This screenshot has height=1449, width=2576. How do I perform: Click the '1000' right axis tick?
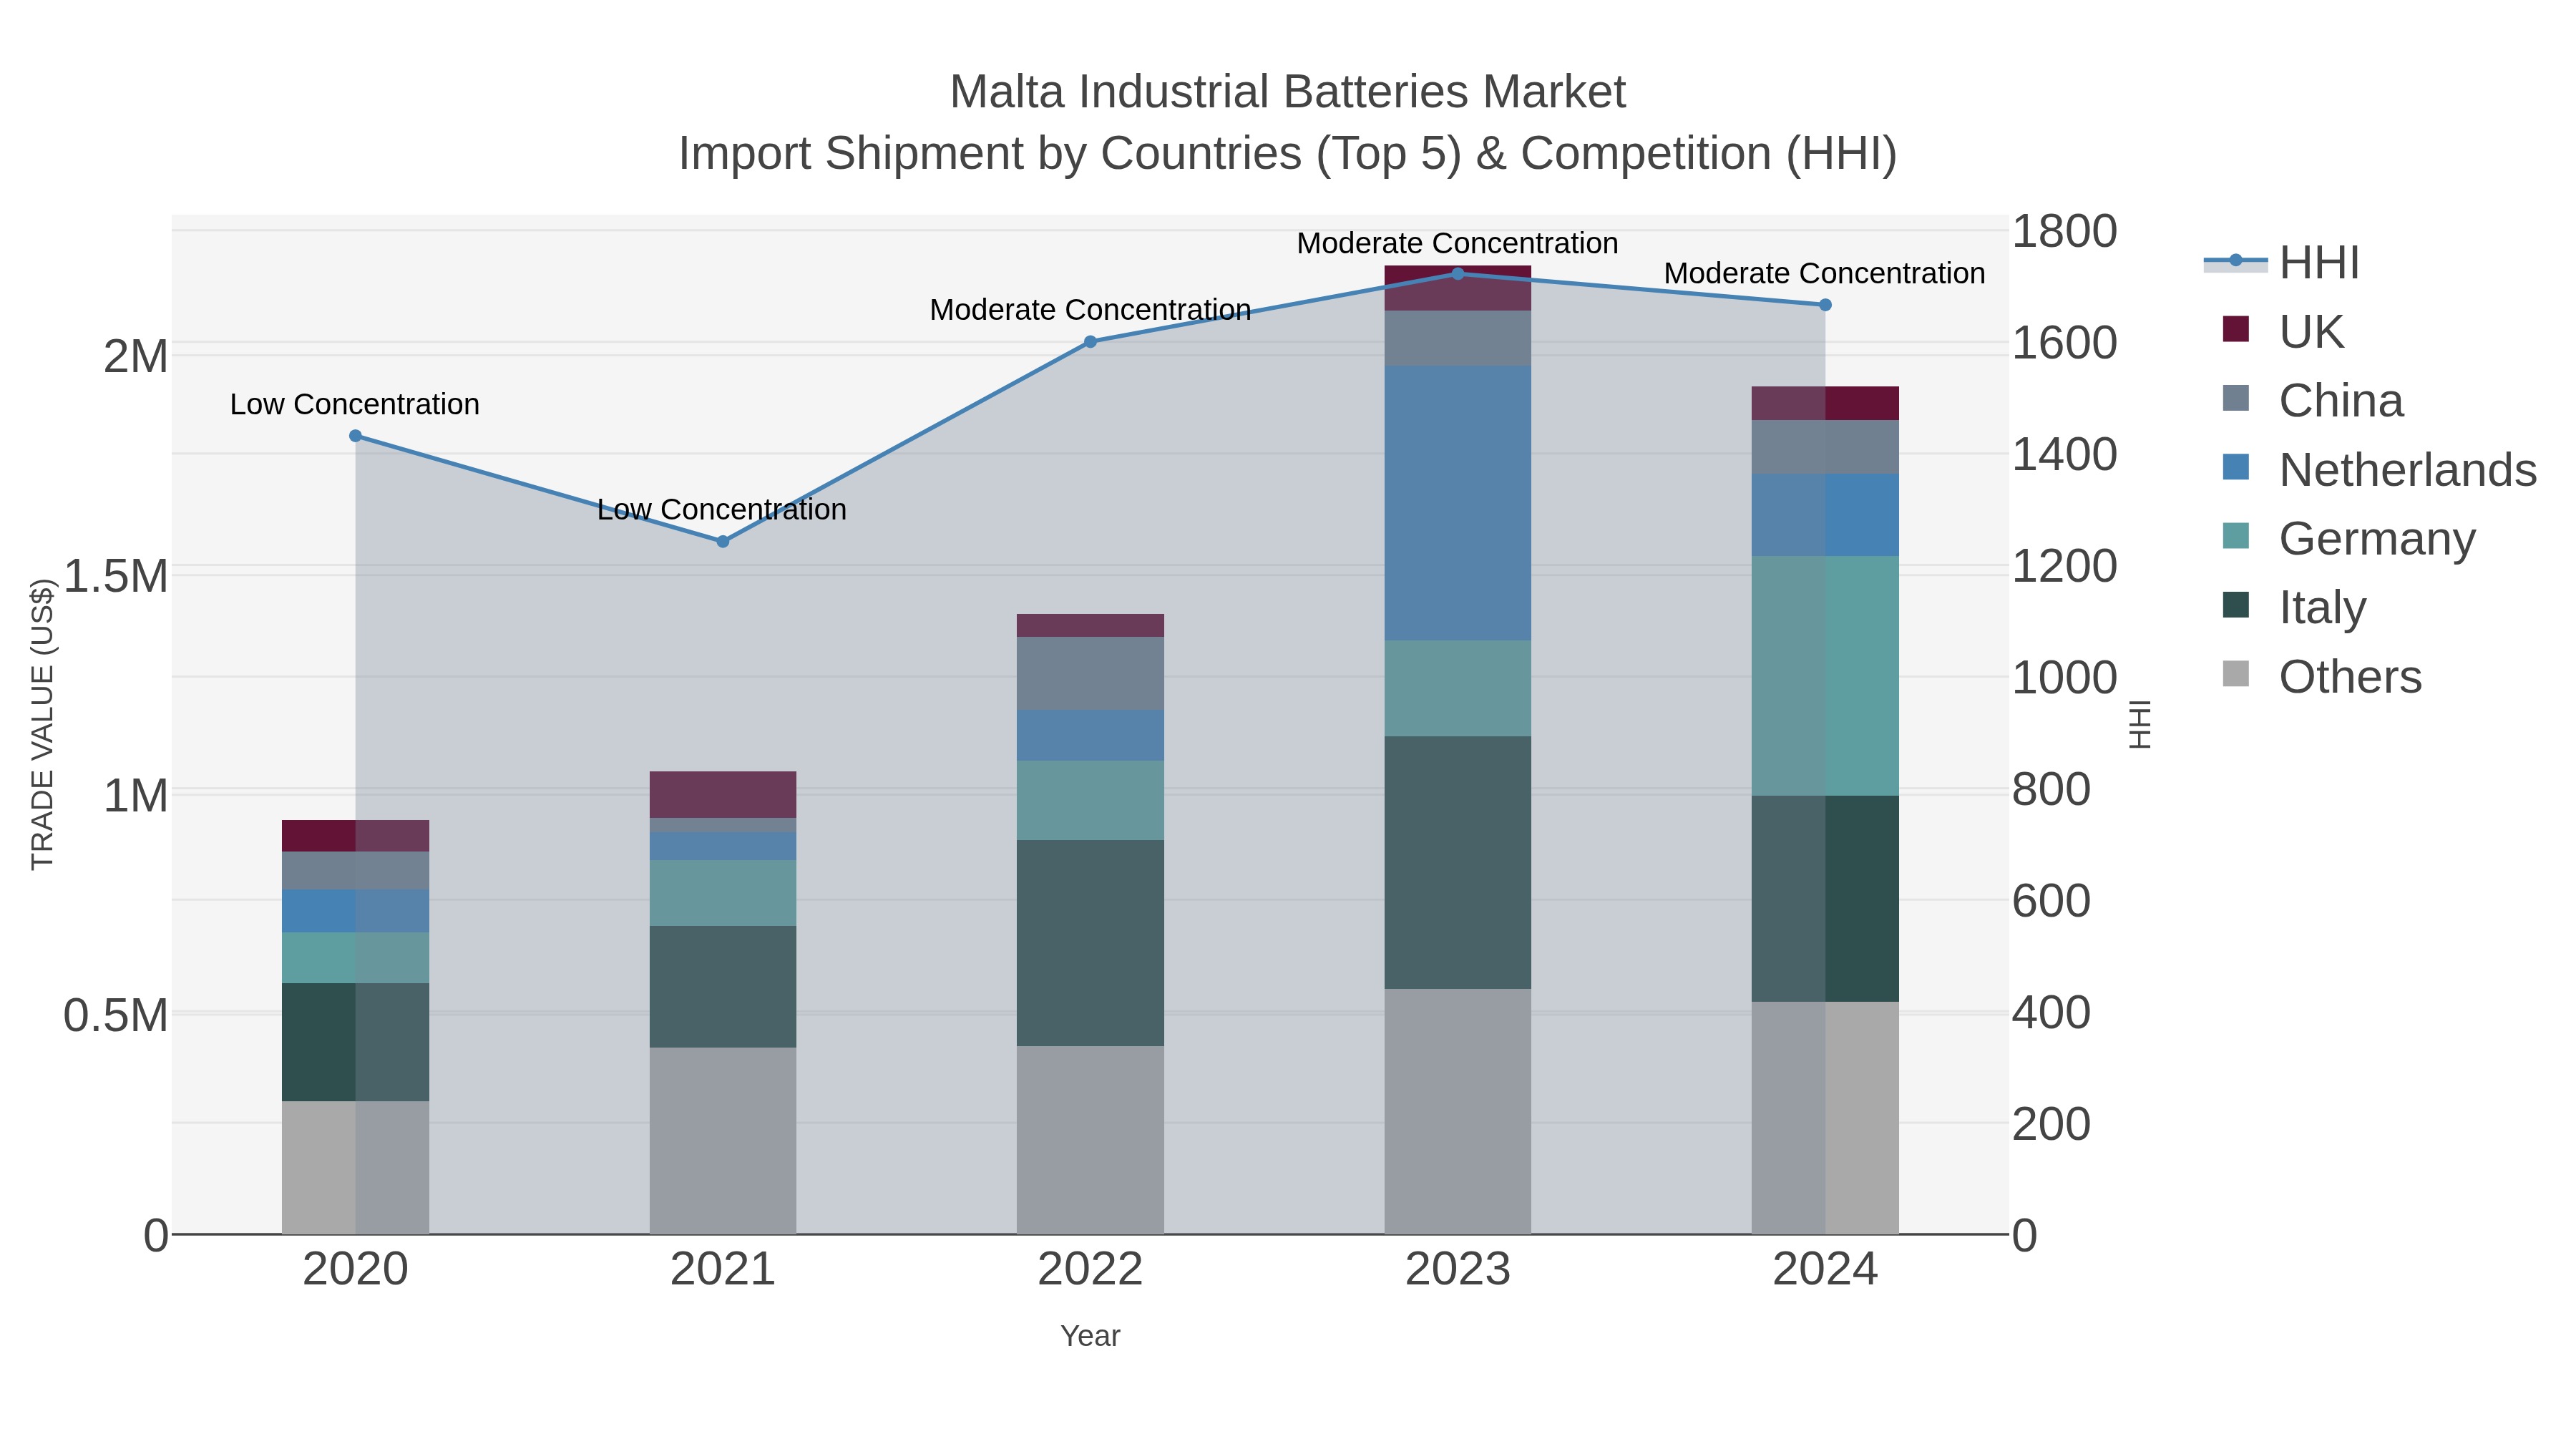coord(2064,678)
